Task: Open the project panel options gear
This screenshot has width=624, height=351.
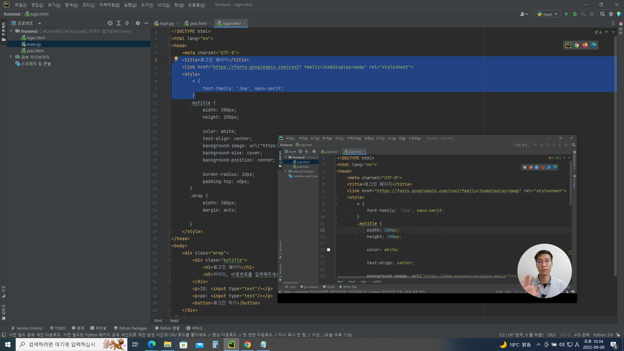Action: [138, 23]
